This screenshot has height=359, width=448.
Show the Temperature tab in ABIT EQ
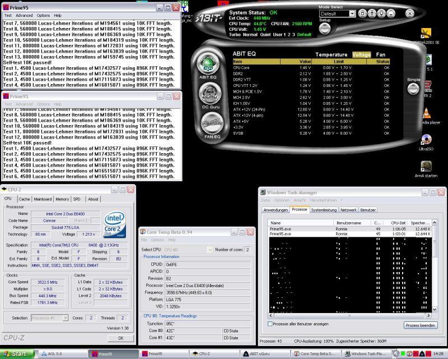pyautogui.click(x=332, y=54)
